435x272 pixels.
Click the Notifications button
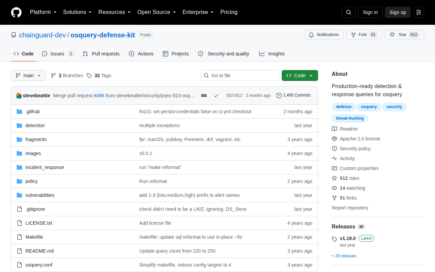coord(324,35)
